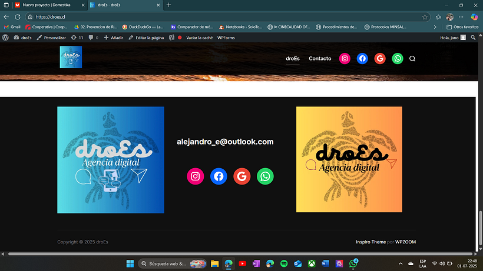Click the footer Google circle icon
This screenshot has height=271, width=483.
[242, 176]
